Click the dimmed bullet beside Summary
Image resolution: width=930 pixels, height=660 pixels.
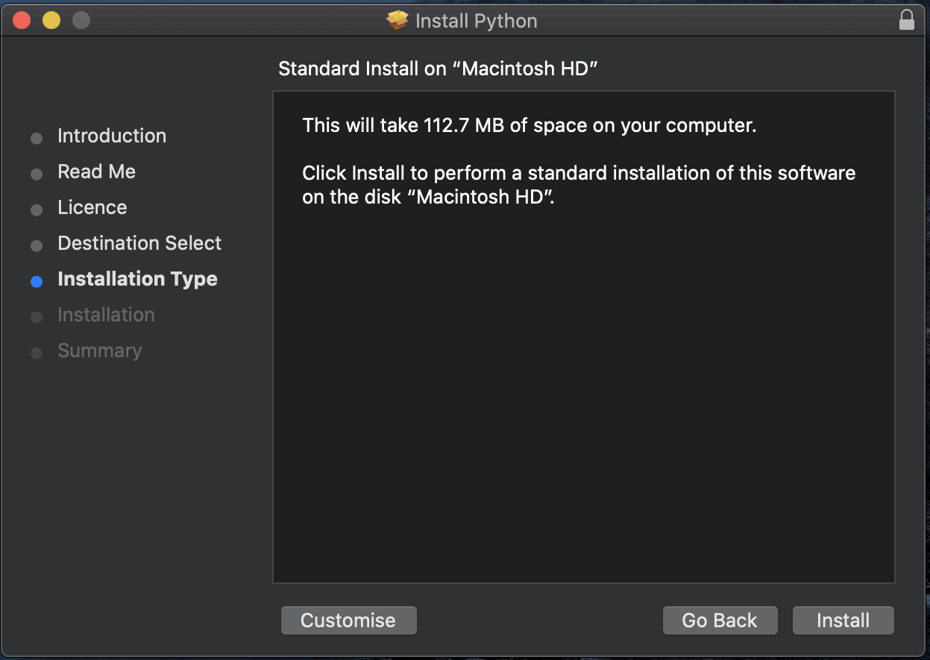37,353
